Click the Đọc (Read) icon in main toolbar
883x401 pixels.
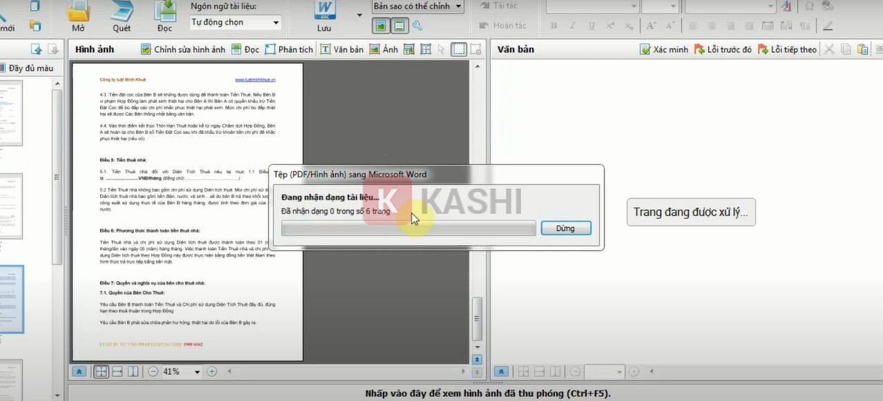165,12
